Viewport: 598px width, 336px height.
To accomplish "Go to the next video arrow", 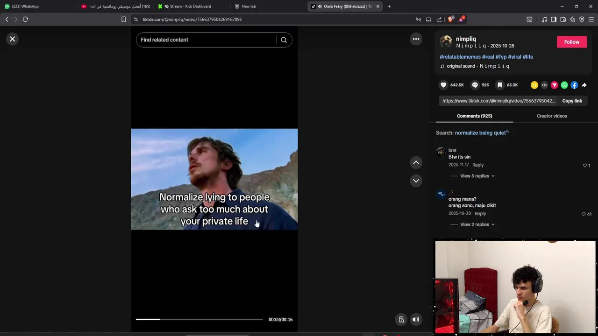I will click(416, 181).
